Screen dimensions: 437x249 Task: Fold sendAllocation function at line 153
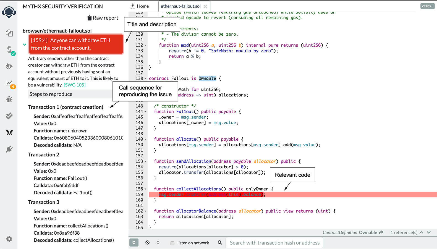tap(145, 161)
